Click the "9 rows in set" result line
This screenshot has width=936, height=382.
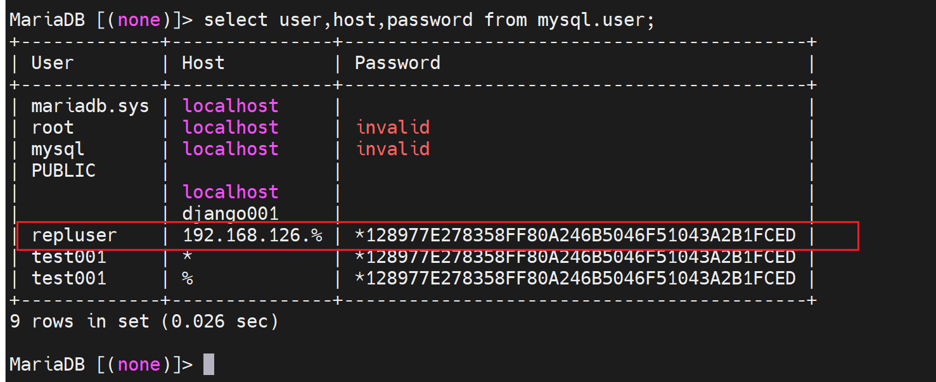click(144, 321)
